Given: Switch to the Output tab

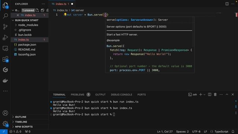Looking at the screenshot, I should point(100,95).
